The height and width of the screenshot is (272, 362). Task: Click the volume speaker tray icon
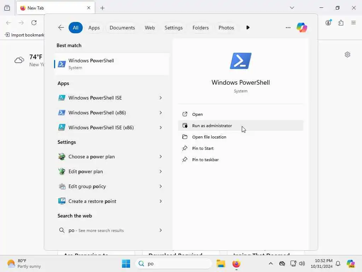[302, 263]
